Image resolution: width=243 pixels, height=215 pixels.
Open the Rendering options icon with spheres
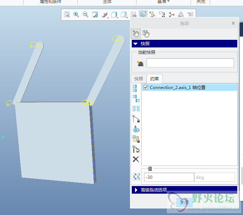[104, 15]
